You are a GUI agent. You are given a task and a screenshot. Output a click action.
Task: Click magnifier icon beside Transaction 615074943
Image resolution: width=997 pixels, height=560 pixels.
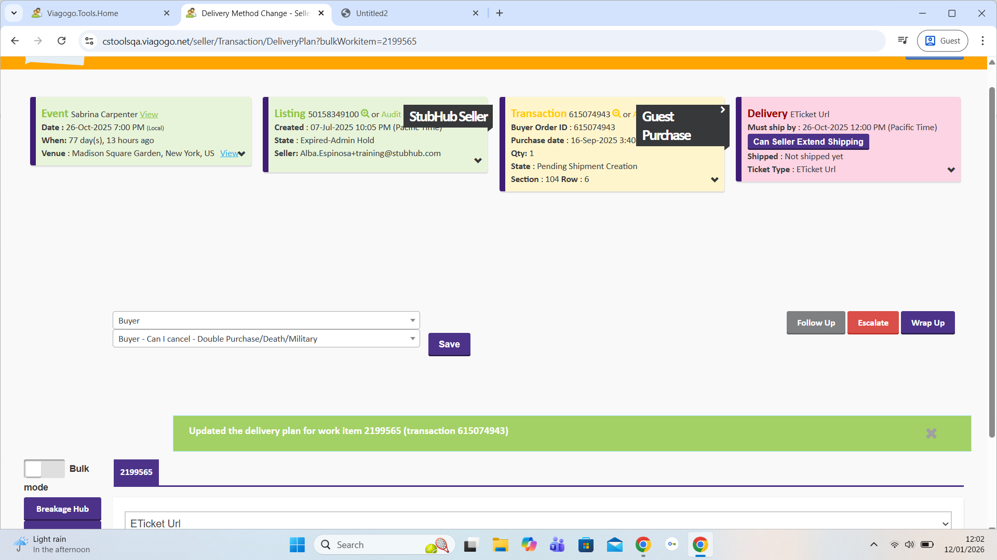(x=616, y=114)
